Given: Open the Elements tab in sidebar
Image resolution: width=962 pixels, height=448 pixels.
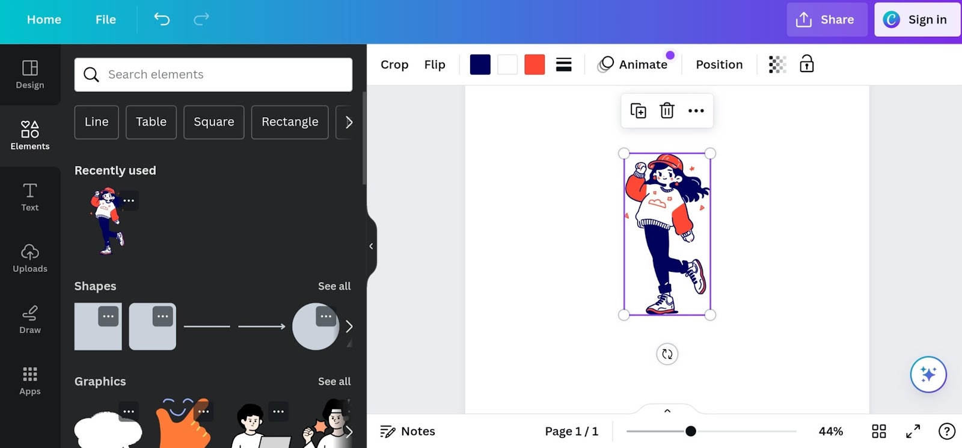Looking at the screenshot, I should pos(30,135).
